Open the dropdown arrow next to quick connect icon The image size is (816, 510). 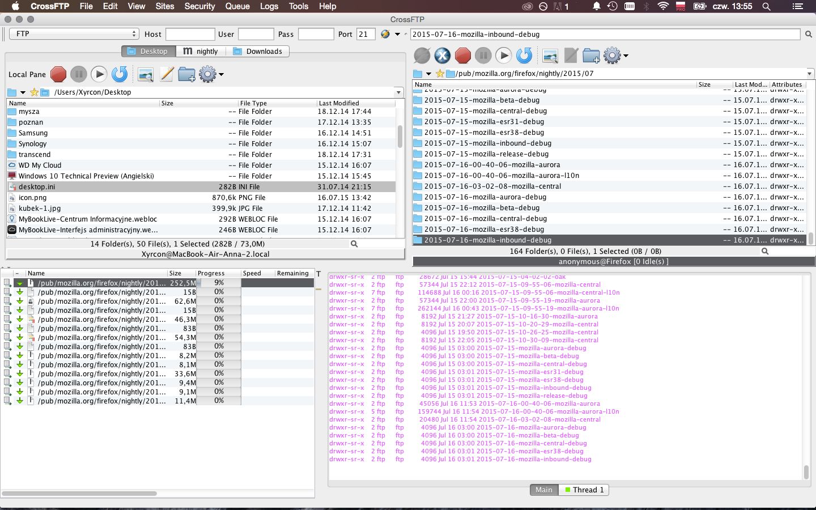(x=397, y=34)
